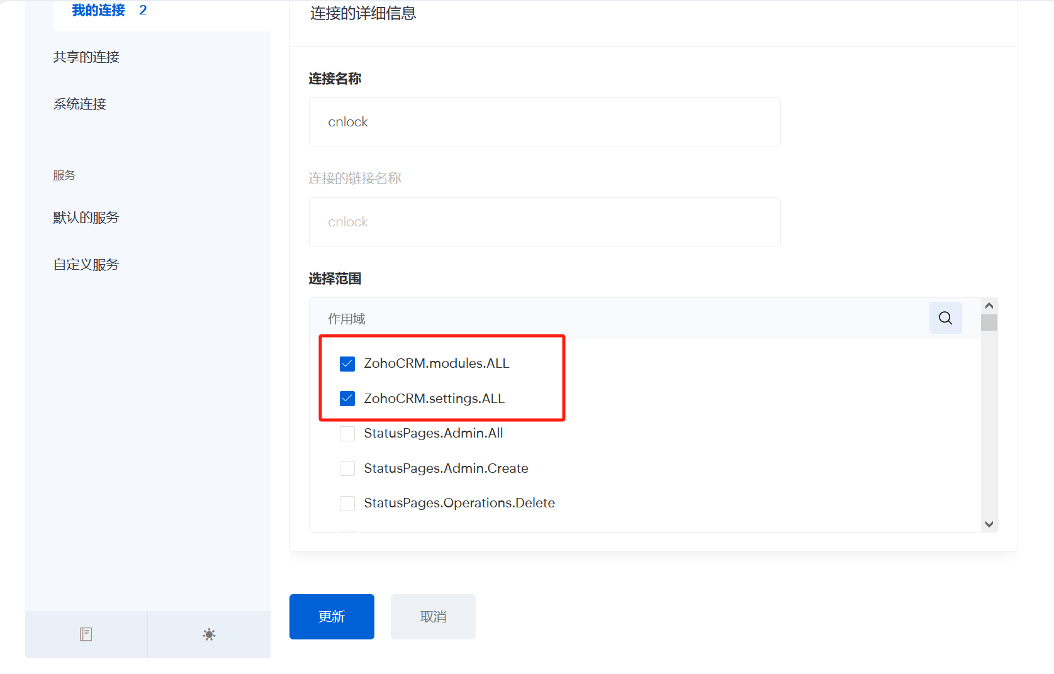
Task: Select StatusPages.Operations.Delete checkbox
Action: point(347,503)
